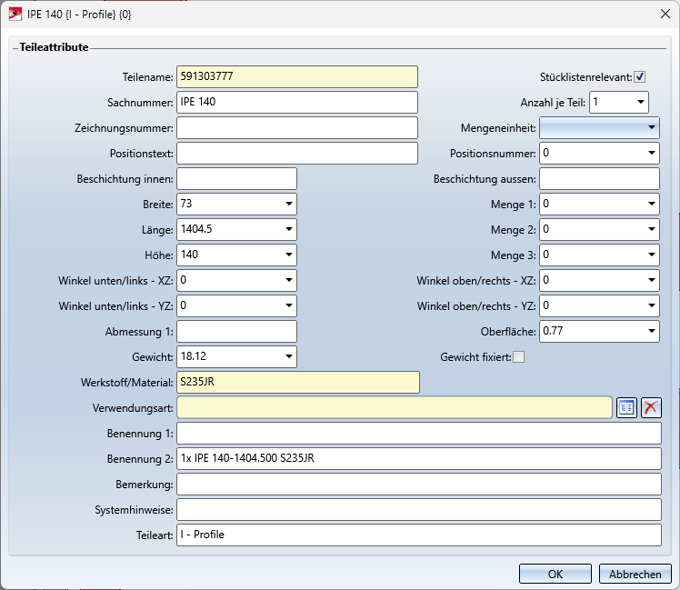Viewport: 680px width, 590px height.
Task: Focus the Benennung 2 text field
Action: coord(418,458)
